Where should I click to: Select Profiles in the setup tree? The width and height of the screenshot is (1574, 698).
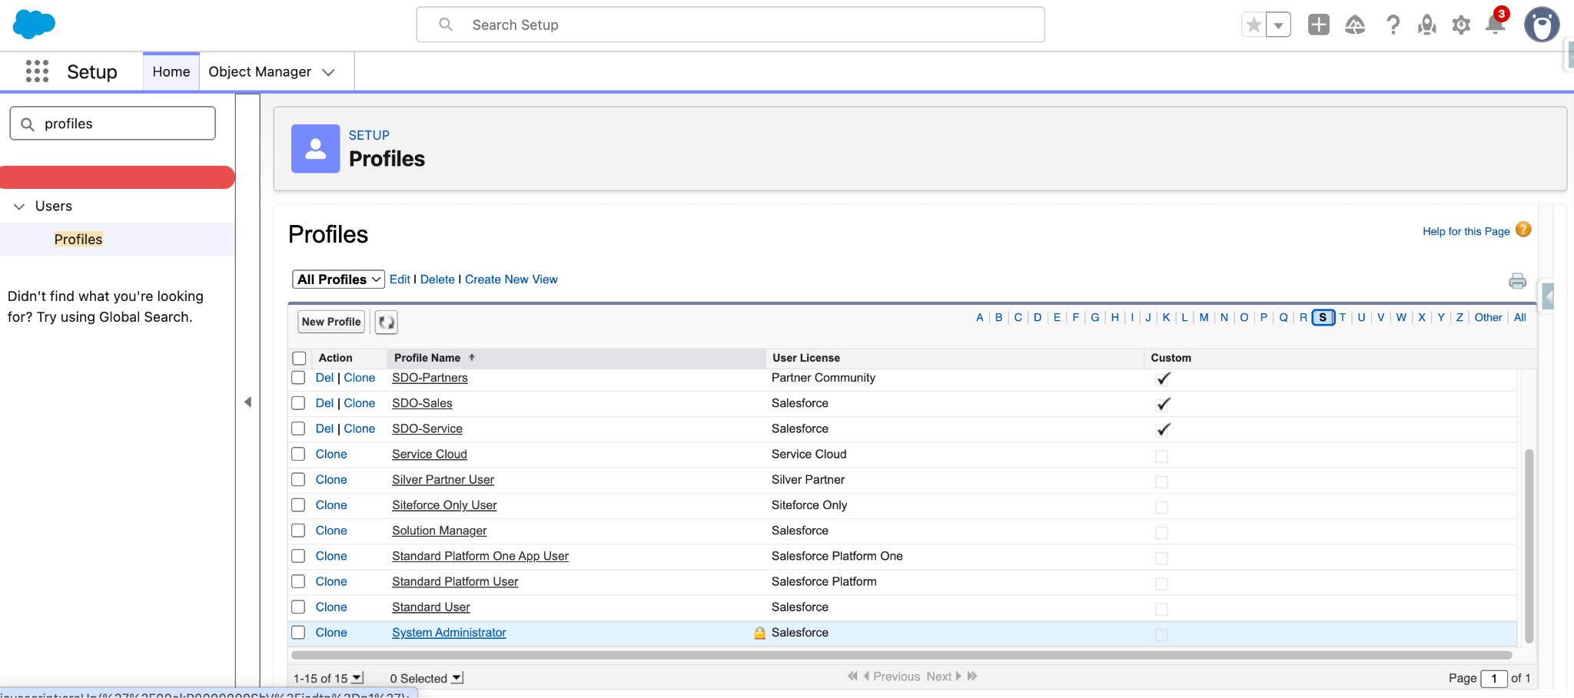click(78, 239)
